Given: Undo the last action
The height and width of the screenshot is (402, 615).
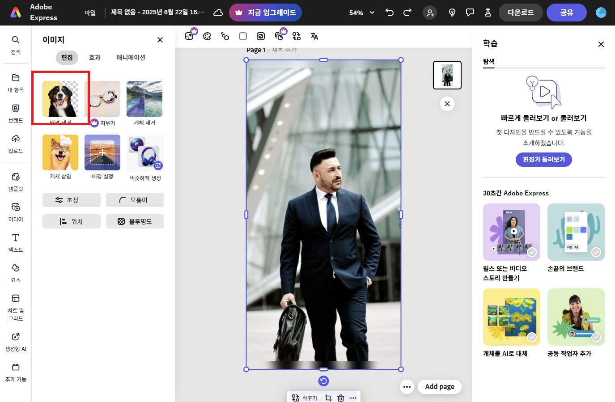Looking at the screenshot, I should [x=390, y=13].
